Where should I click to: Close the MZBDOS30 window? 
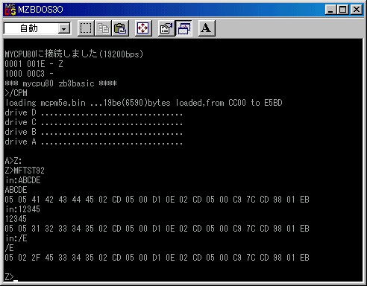coord(356,10)
